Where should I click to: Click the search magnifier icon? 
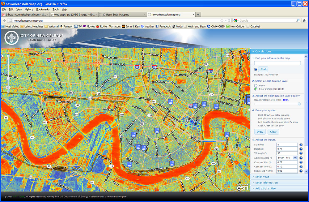[x=298, y=20]
